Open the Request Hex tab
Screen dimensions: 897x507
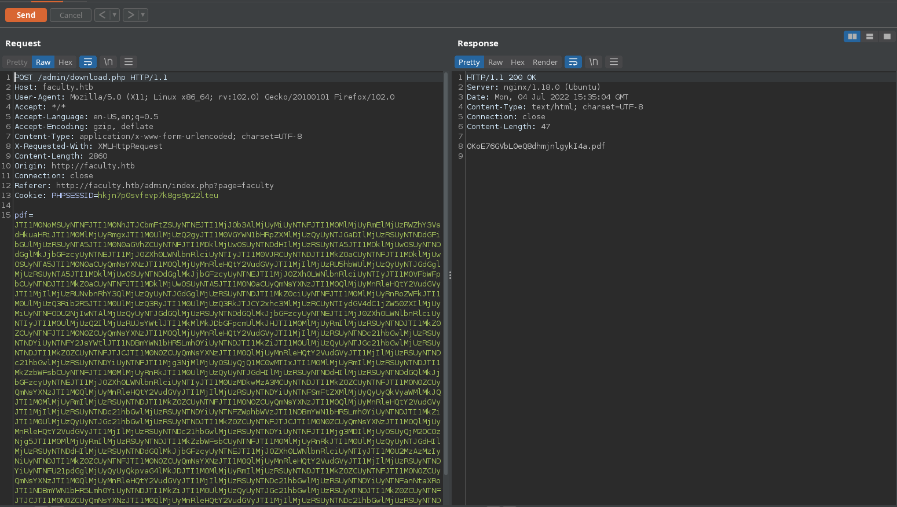tap(65, 62)
